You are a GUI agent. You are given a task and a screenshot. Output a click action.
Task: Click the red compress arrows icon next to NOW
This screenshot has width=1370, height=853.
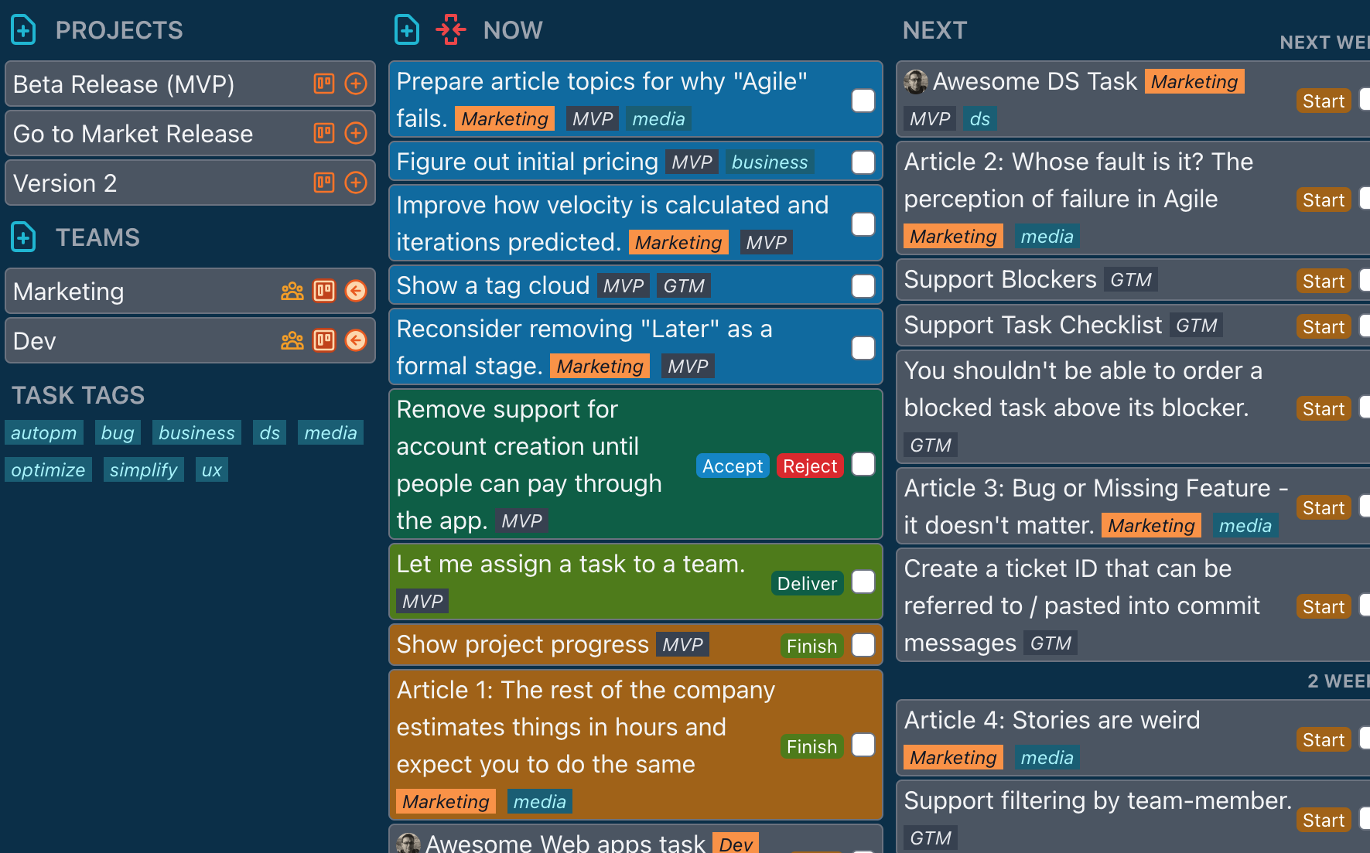(451, 29)
